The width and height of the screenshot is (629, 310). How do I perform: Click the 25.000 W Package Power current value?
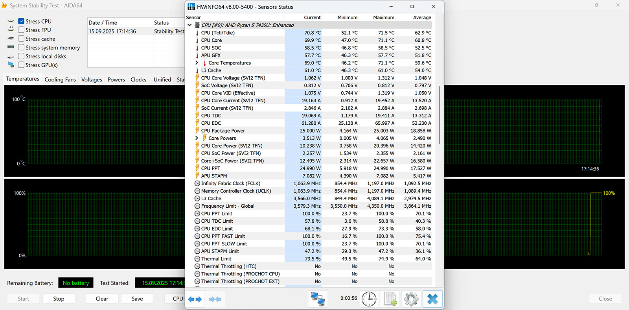pyautogui.click(x=310, y=131)
